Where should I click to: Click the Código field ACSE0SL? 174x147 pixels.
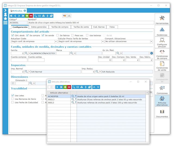point(18,23)
